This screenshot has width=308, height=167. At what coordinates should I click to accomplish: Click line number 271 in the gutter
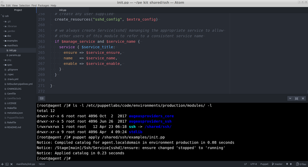42,86
